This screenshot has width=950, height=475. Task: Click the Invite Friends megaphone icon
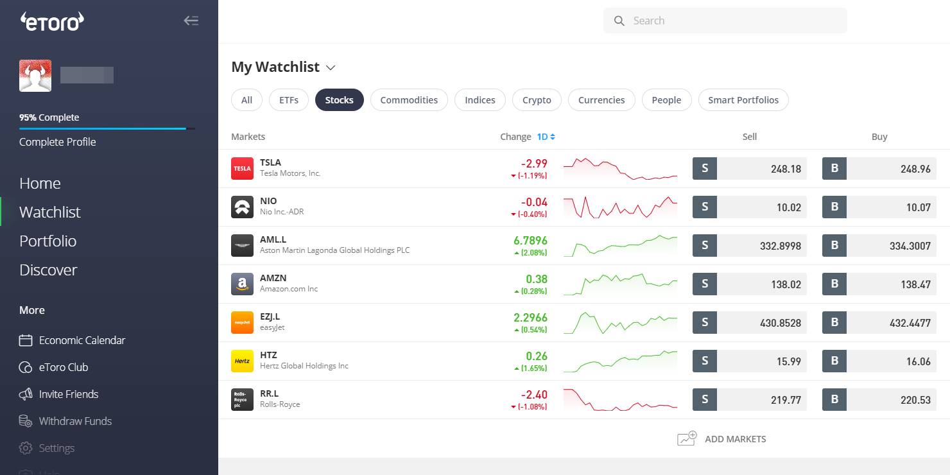[26, 394]
